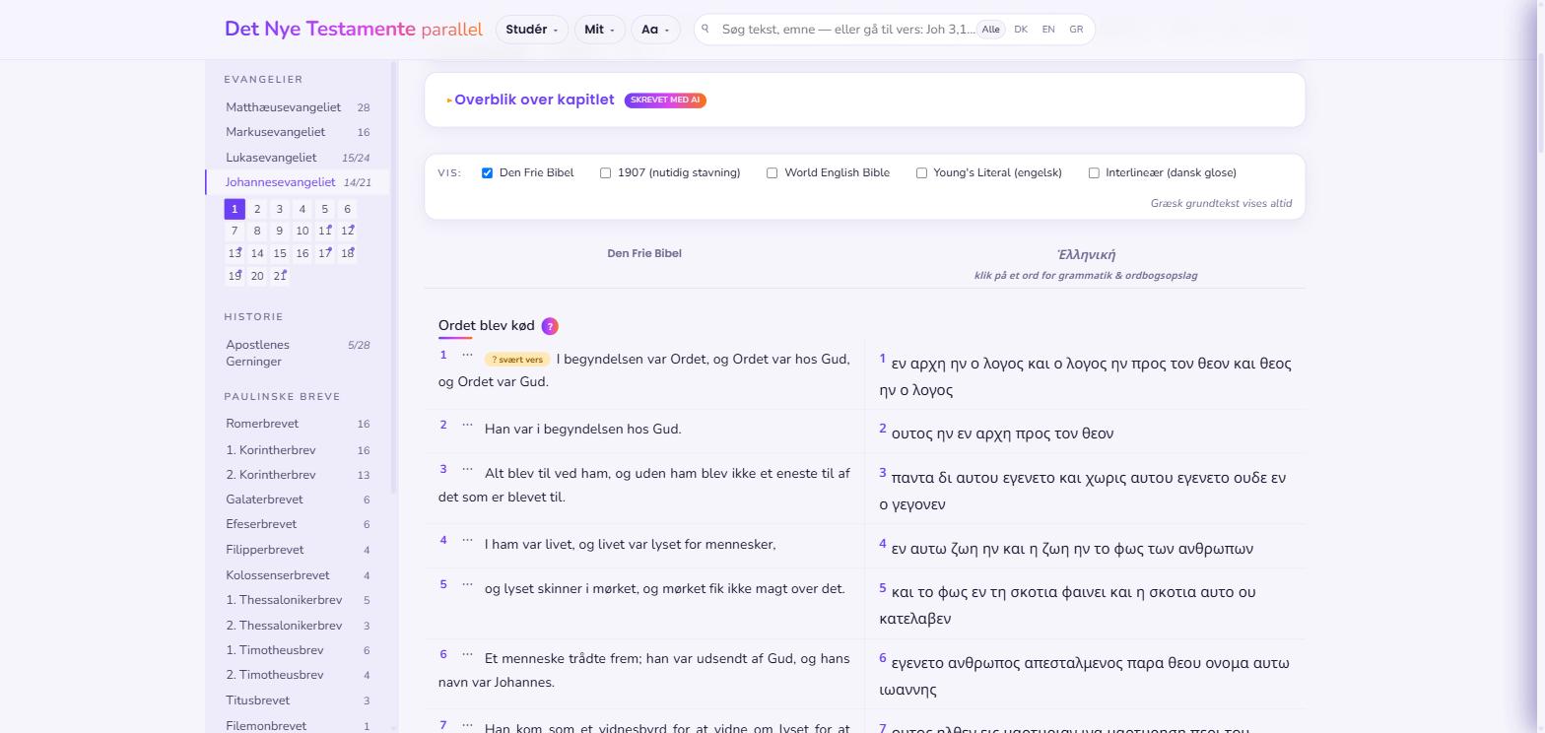Screen dimensions: 1545x733
Task: Select the 'EN' search filter
Action: click(x=1048, y=30)
